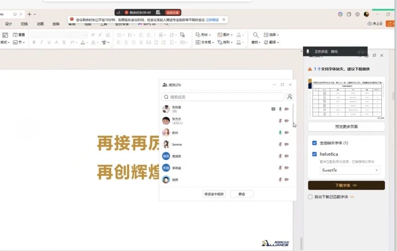Click green microphone in 陈玲 row
This screenshot has height=251, width=397.
click(280, 132)
